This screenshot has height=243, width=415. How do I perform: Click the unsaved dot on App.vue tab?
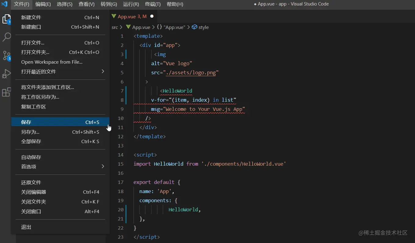click(152, 16)
